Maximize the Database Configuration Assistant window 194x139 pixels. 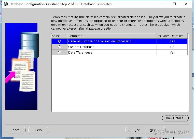pyautogui.click(x=174, y=4)
